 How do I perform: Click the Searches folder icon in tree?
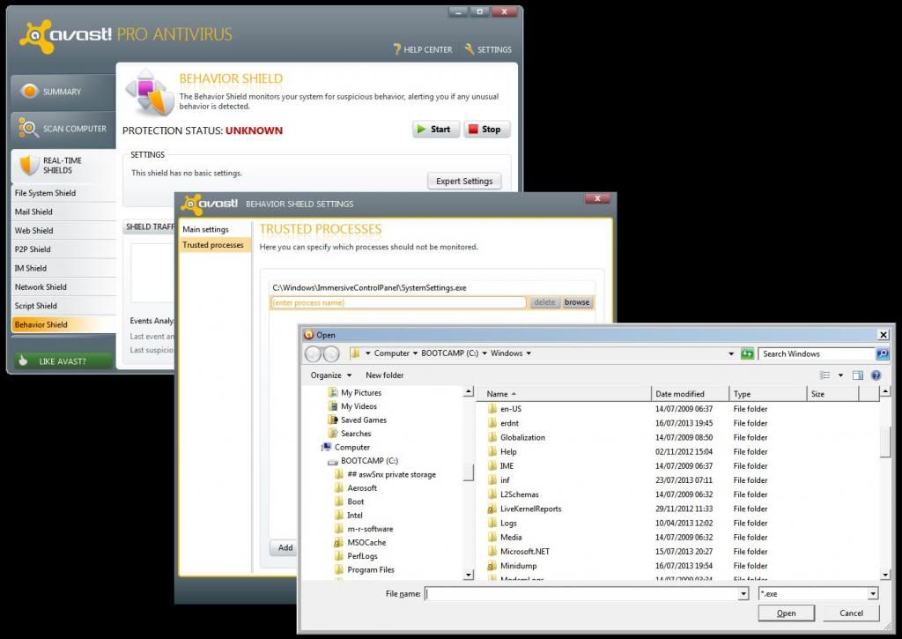[332, 434]
